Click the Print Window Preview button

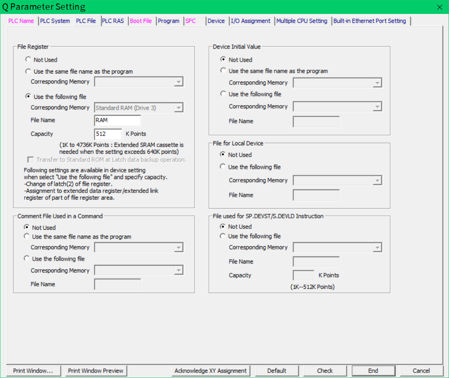point(96,371)
